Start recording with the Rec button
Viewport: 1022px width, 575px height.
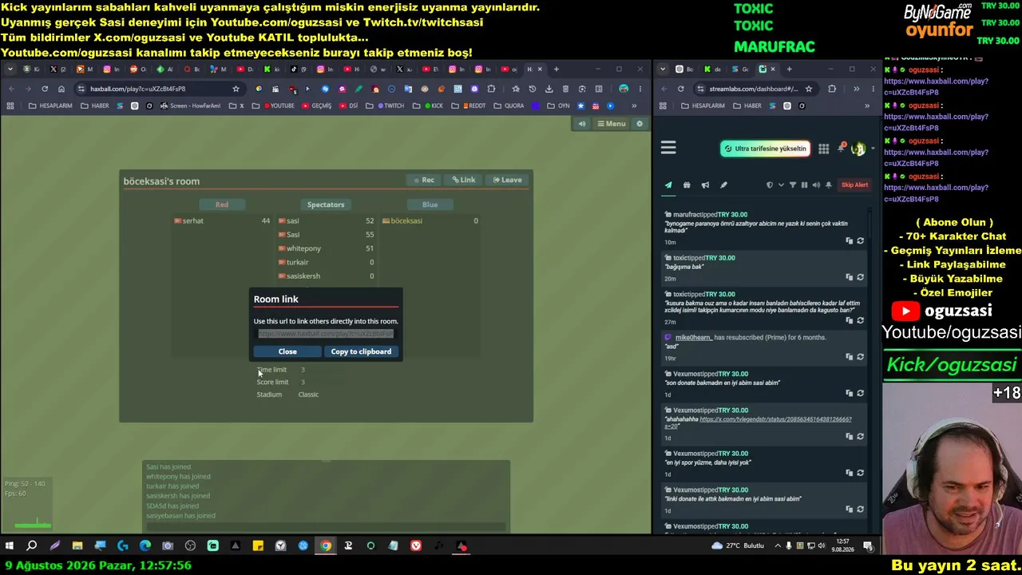click(x=424, y=180)
